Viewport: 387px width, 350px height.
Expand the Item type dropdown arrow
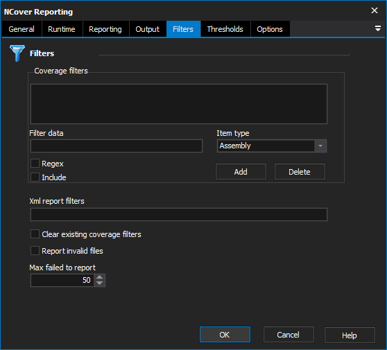[x=320, y=146]
